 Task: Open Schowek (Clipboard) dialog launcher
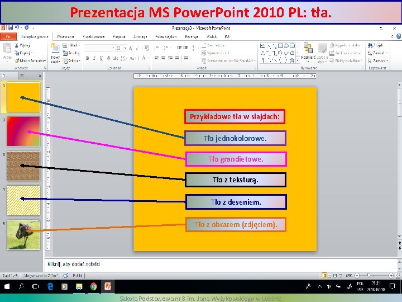tap(45, 68)
